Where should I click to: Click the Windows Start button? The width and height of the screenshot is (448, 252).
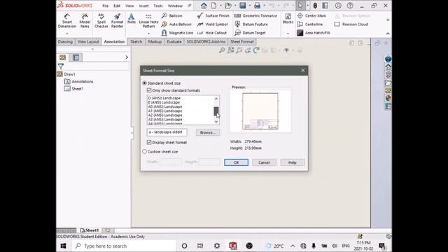tap(64, 246)
